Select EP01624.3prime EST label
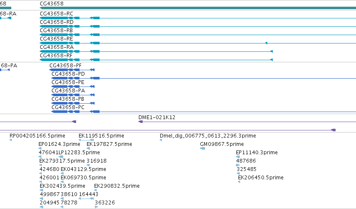 [x=59, y=144]
